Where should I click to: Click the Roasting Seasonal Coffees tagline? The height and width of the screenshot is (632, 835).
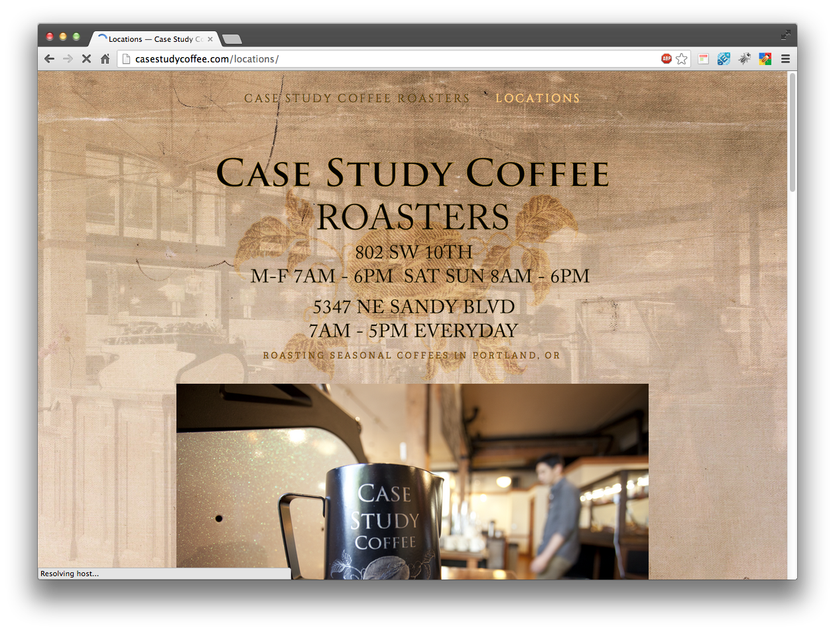(x=412, y=356)
